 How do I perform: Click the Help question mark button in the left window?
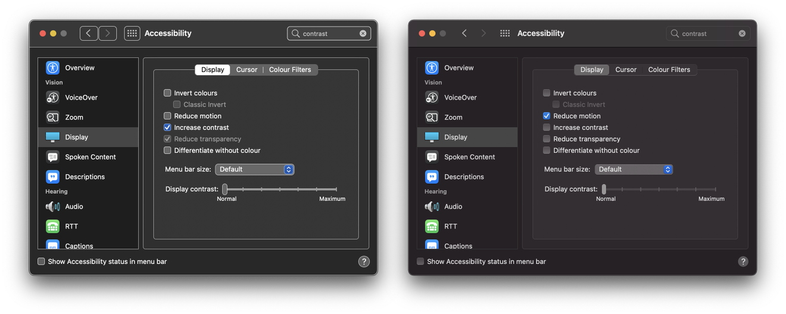coord(364,262)
